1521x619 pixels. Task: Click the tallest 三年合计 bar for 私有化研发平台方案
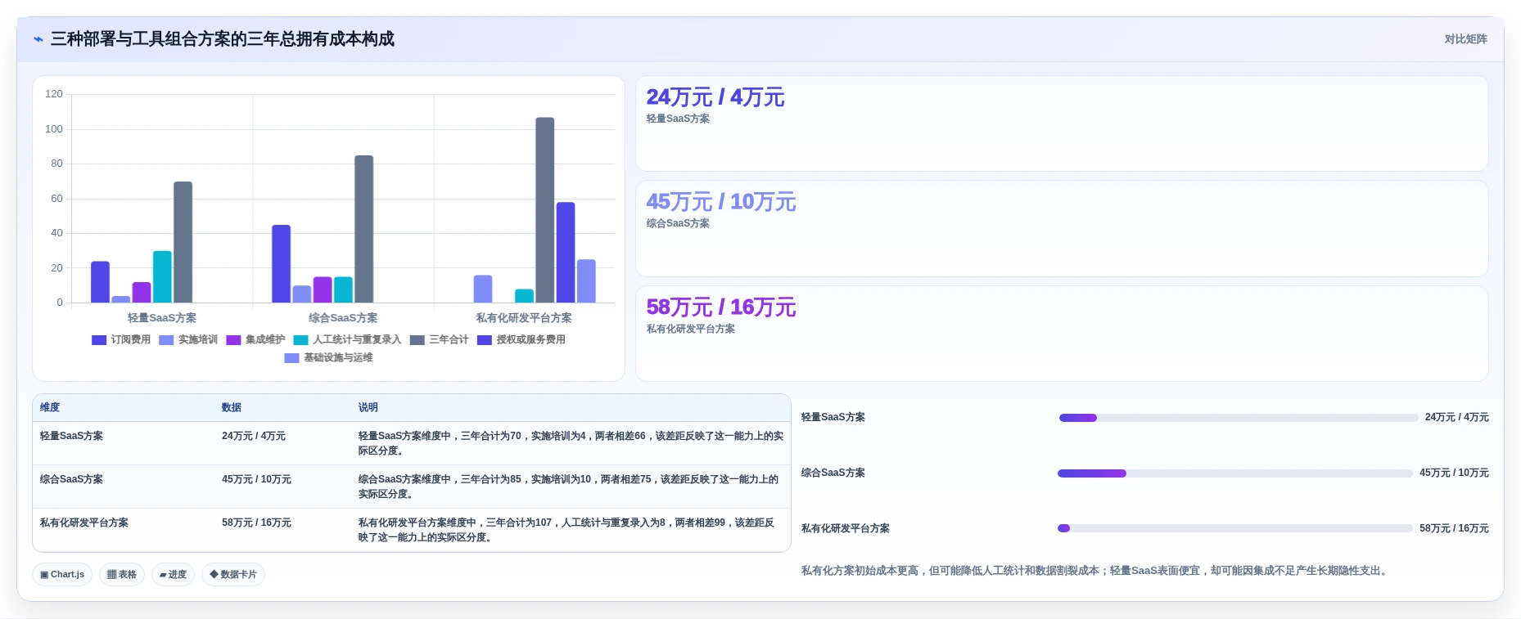click(x=545, y=210)
